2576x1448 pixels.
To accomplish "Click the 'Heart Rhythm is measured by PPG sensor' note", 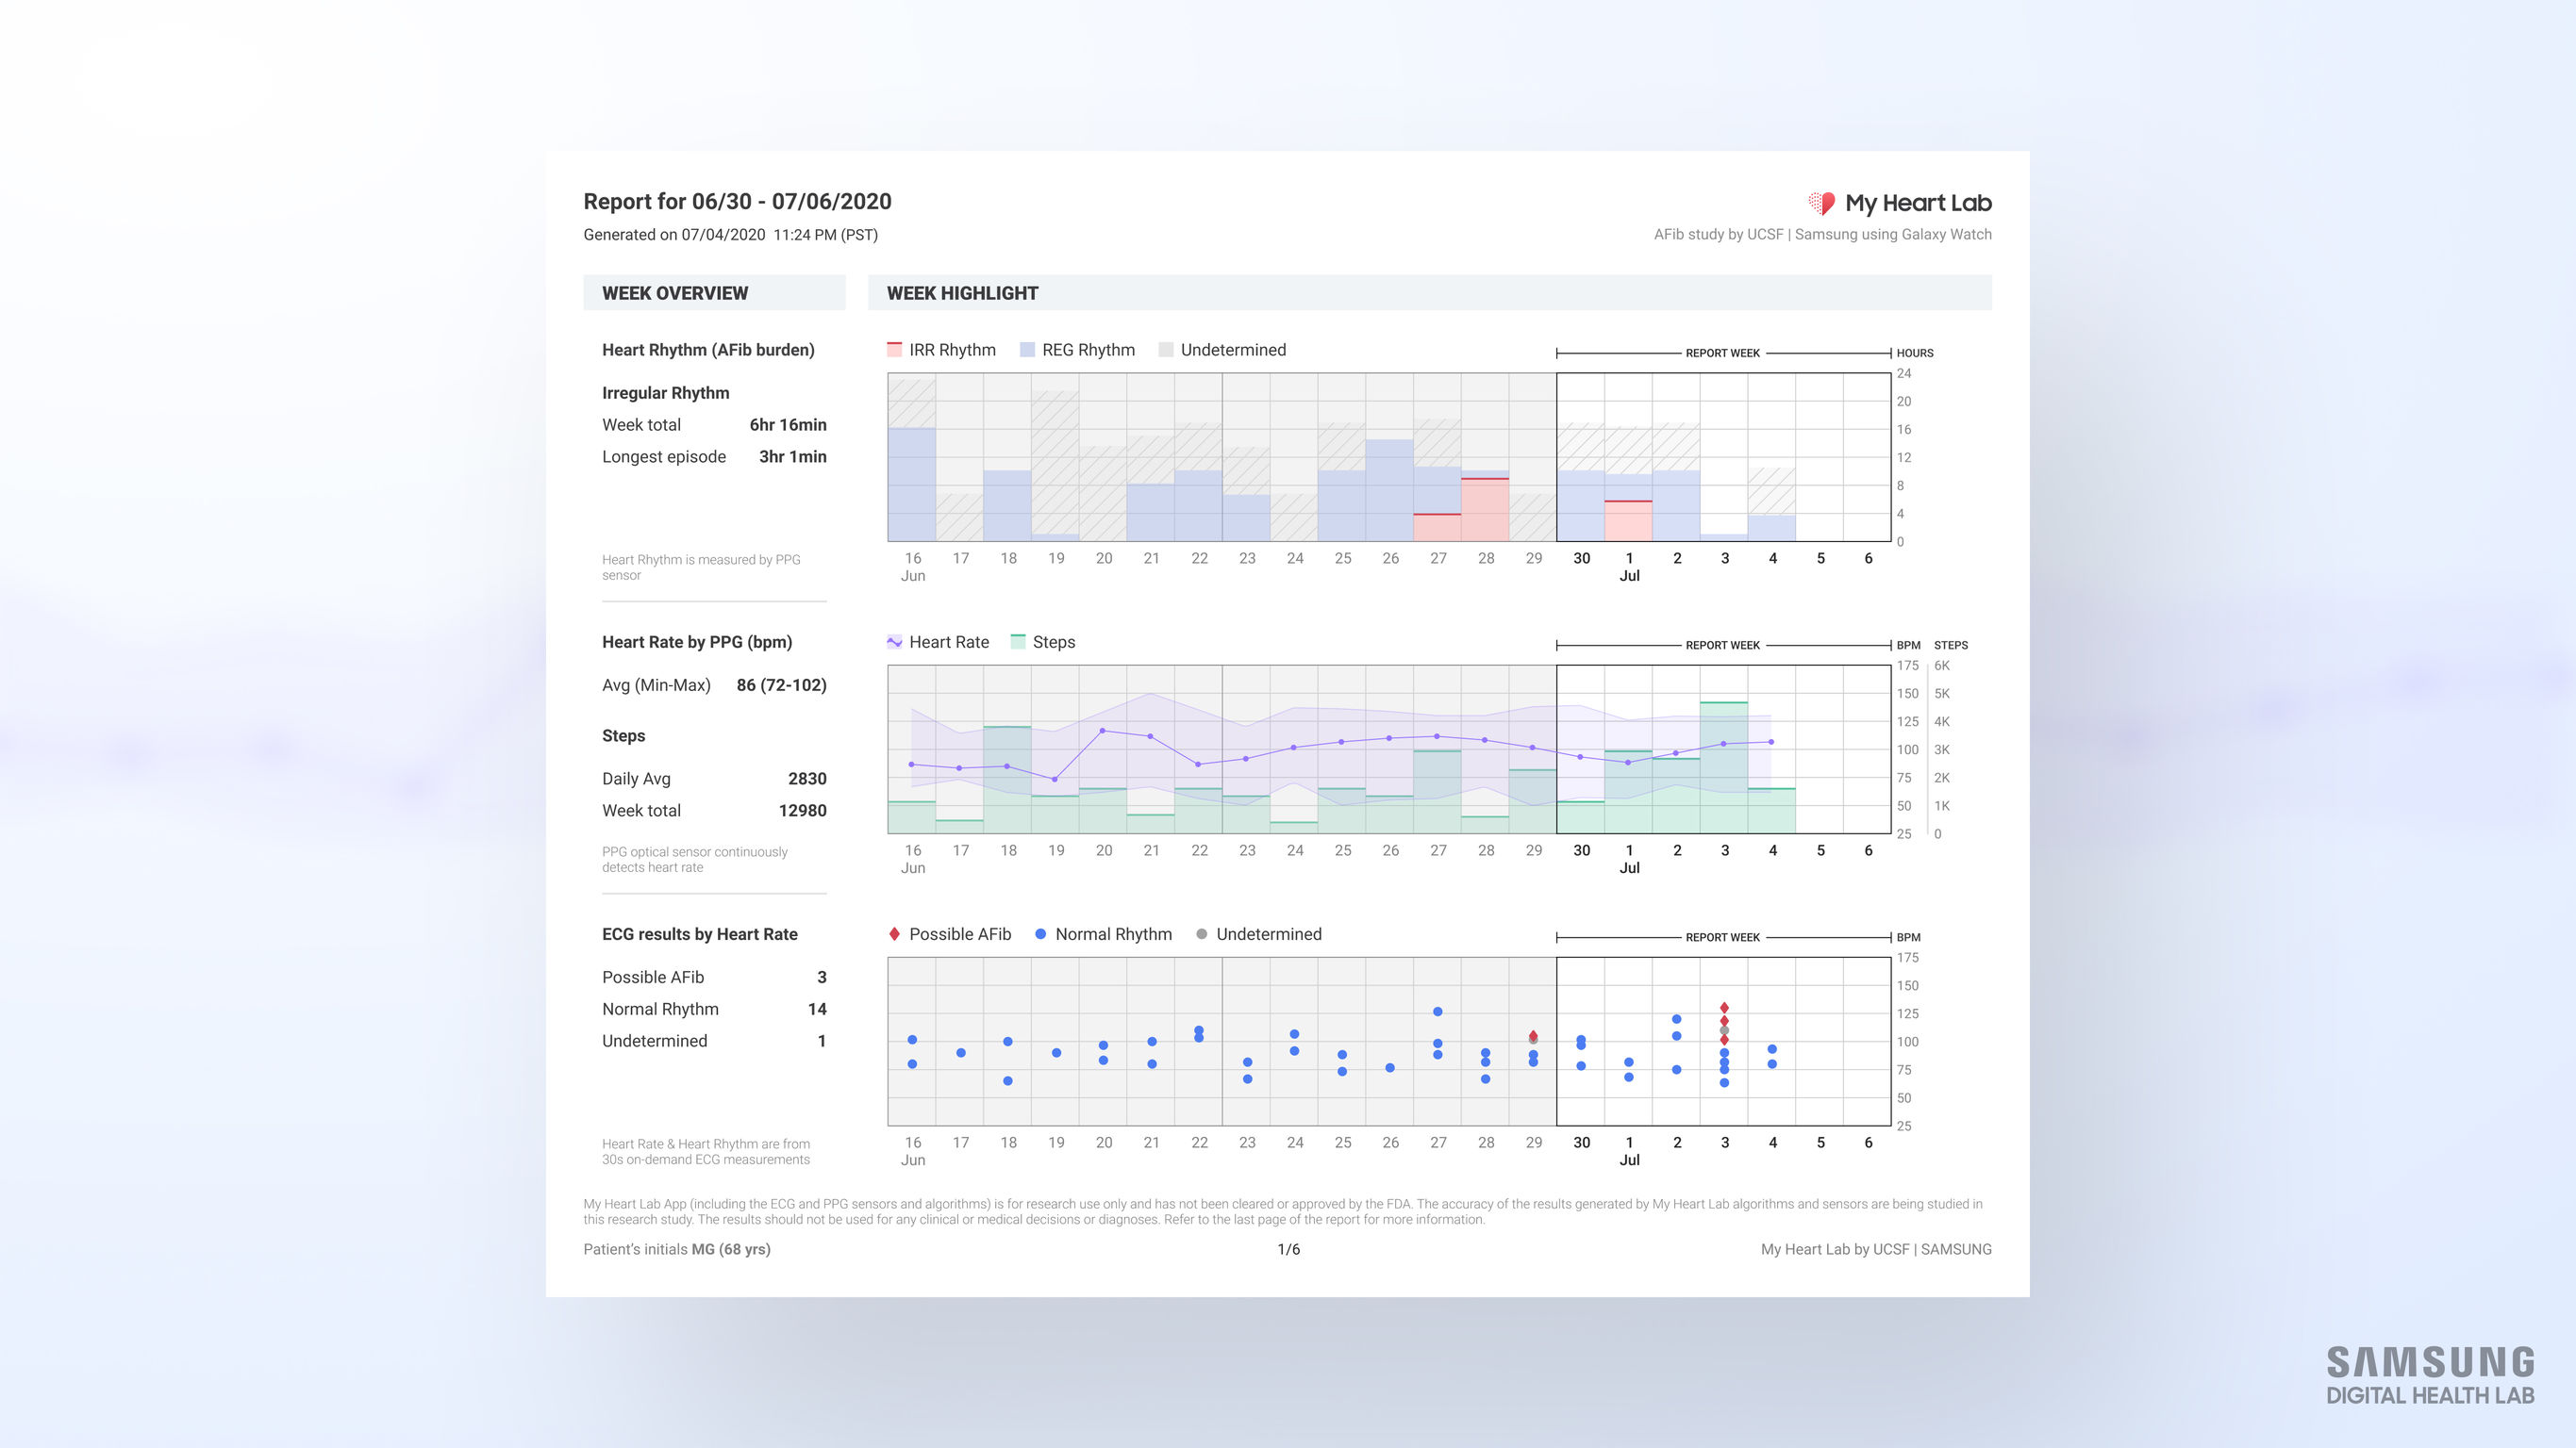I will click(701, 567).
